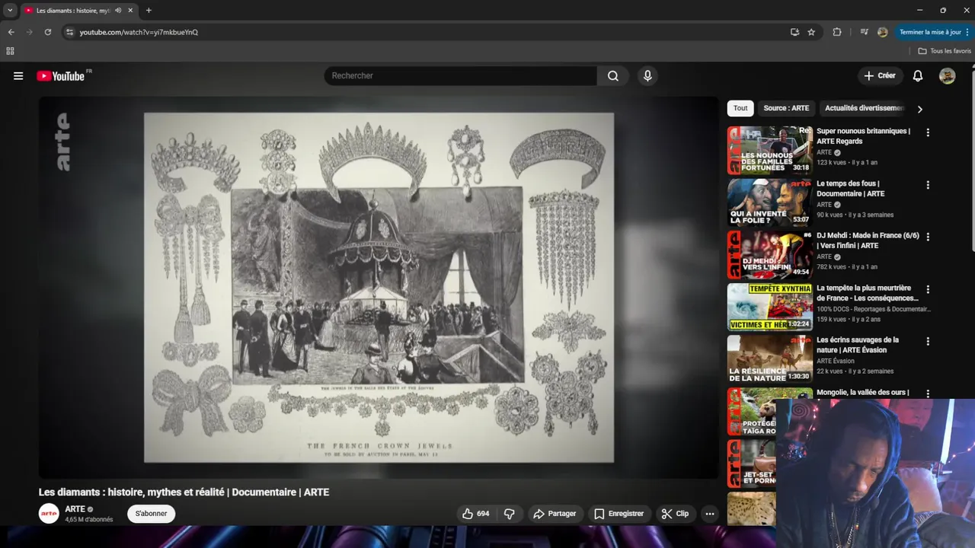This screenshot has width=975, height=548.
Task: Select the Tout filter chip
Action: coord(740,108)
